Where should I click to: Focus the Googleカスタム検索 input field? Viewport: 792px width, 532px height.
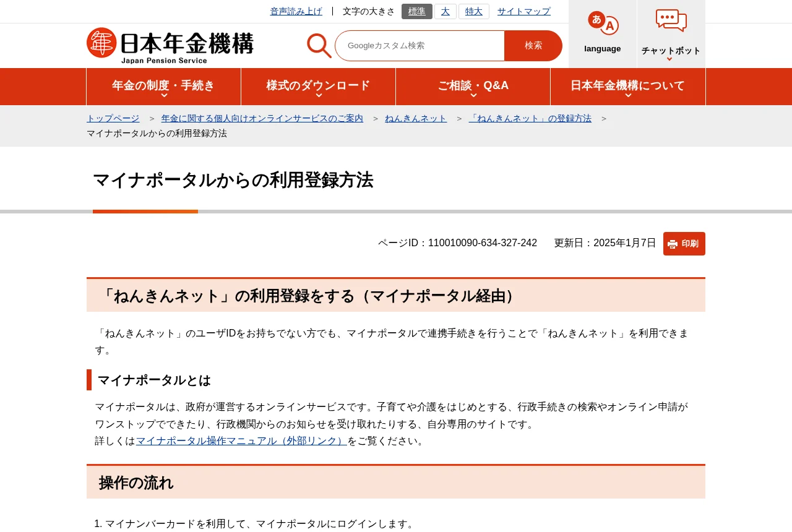click(x=420, y=46)
